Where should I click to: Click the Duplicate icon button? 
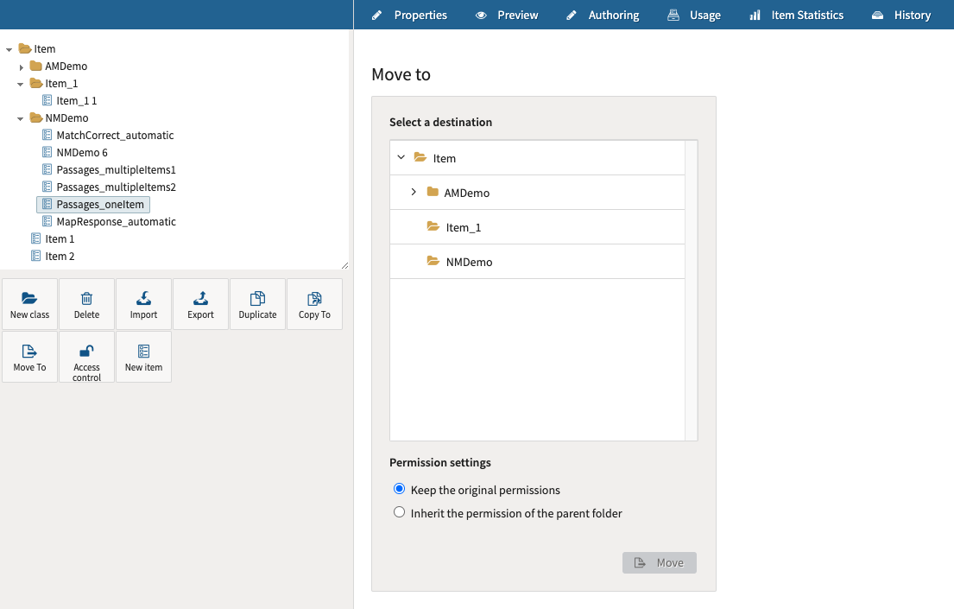tap(257, 299)
